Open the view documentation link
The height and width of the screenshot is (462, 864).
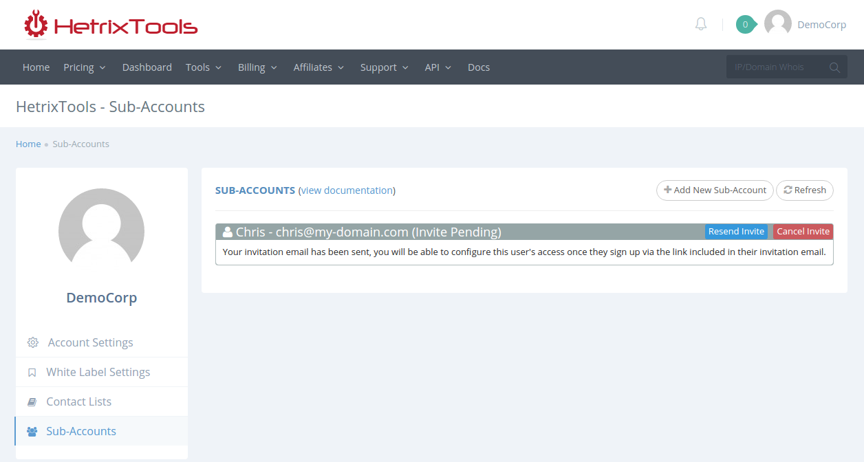tap(347, 190)
